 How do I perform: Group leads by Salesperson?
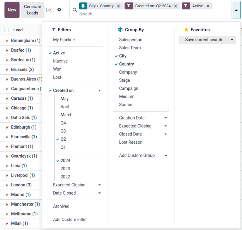click(130, 40)
